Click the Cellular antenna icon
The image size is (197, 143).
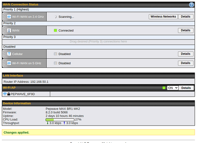(x=9, y=54)
